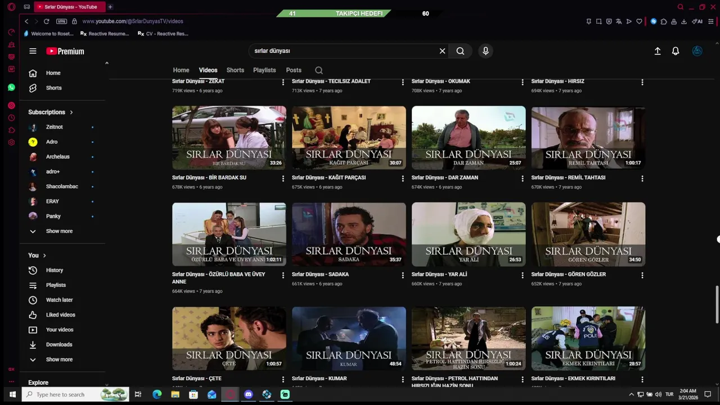Switch to the Shorts channel tab
Viewport: 720px width, 405px height.
235,70
